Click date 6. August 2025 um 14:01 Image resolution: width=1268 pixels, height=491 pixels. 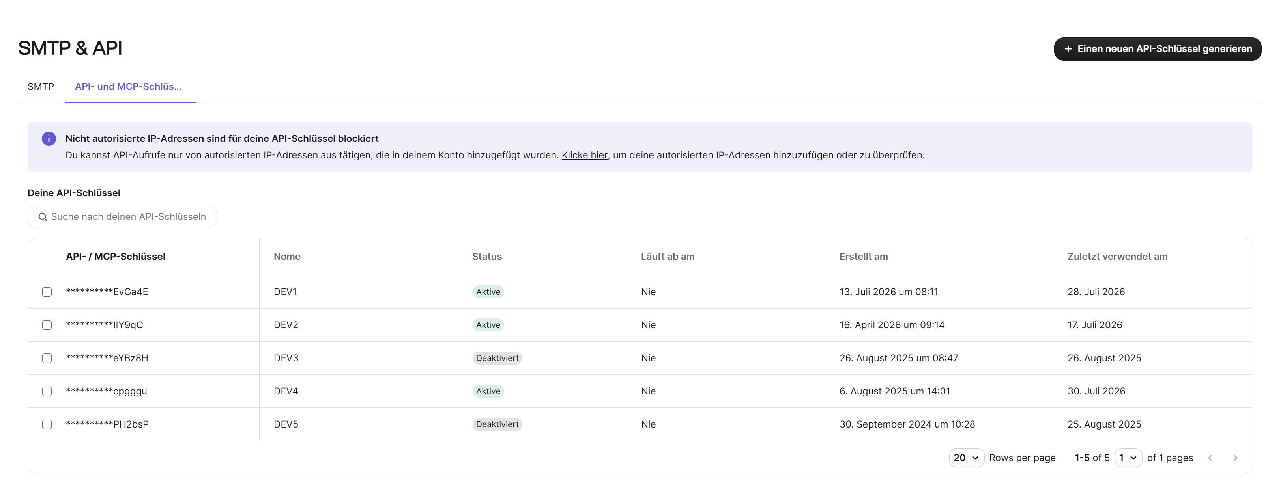895,391
